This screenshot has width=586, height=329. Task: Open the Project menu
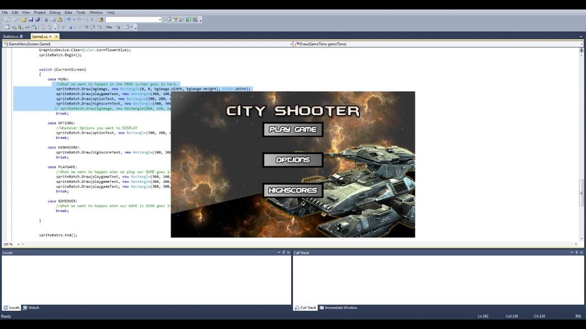(40, 12)
